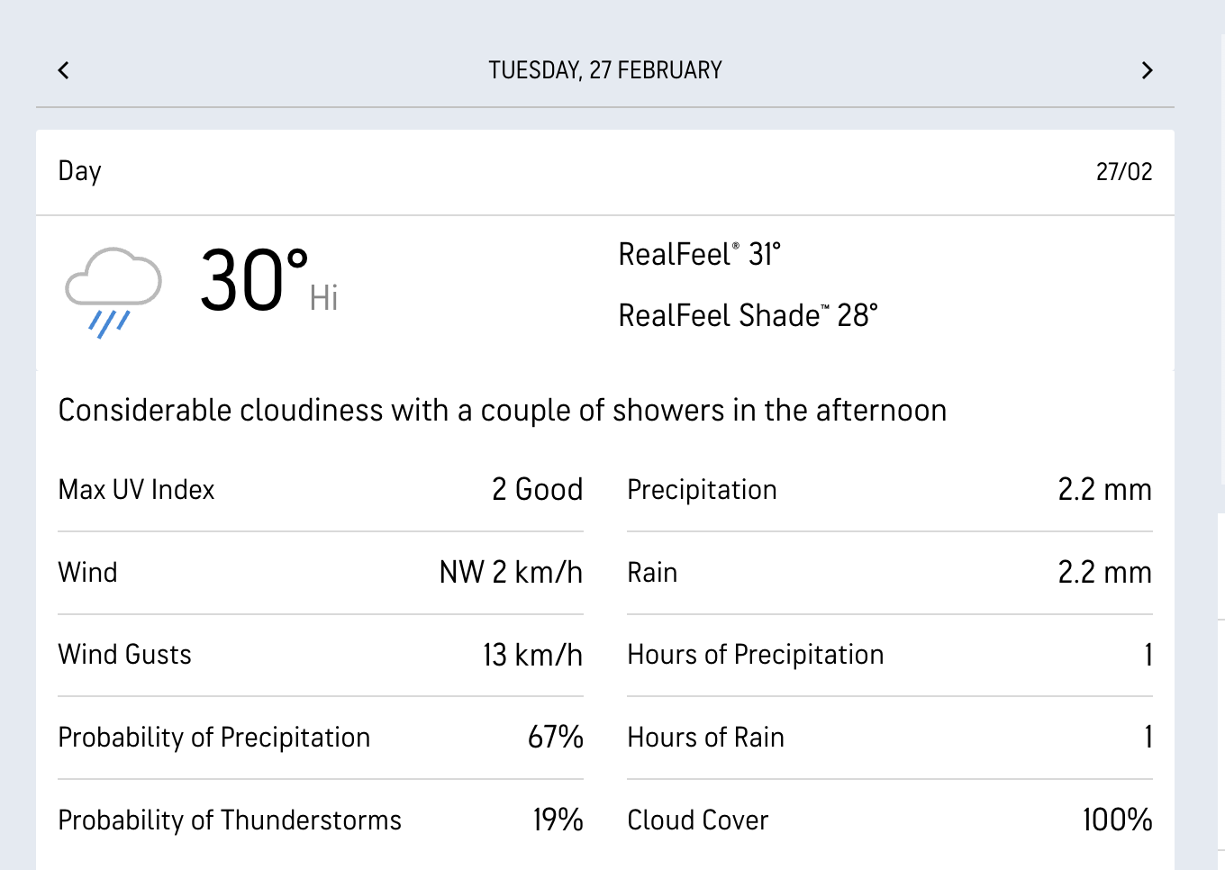Click the RealFeel 31° text

pyautogui.click(x=699, y=255)
